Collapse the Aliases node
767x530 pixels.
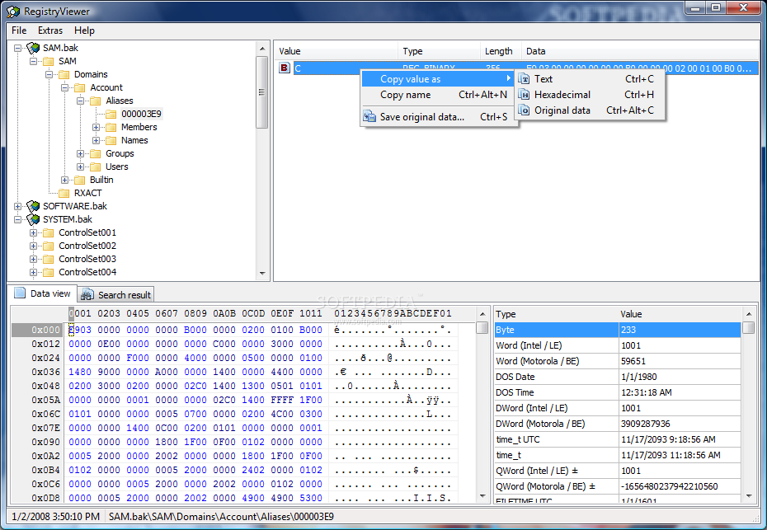coord(80,101)
